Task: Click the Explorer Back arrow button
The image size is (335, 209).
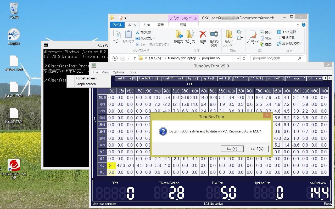Action: (x=115, y=58)
